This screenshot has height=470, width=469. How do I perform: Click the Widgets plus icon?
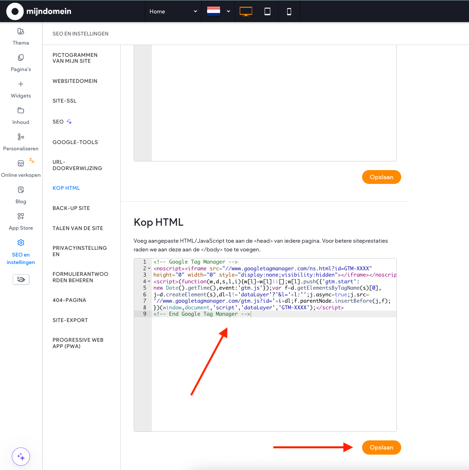click(x=21, y=84)
